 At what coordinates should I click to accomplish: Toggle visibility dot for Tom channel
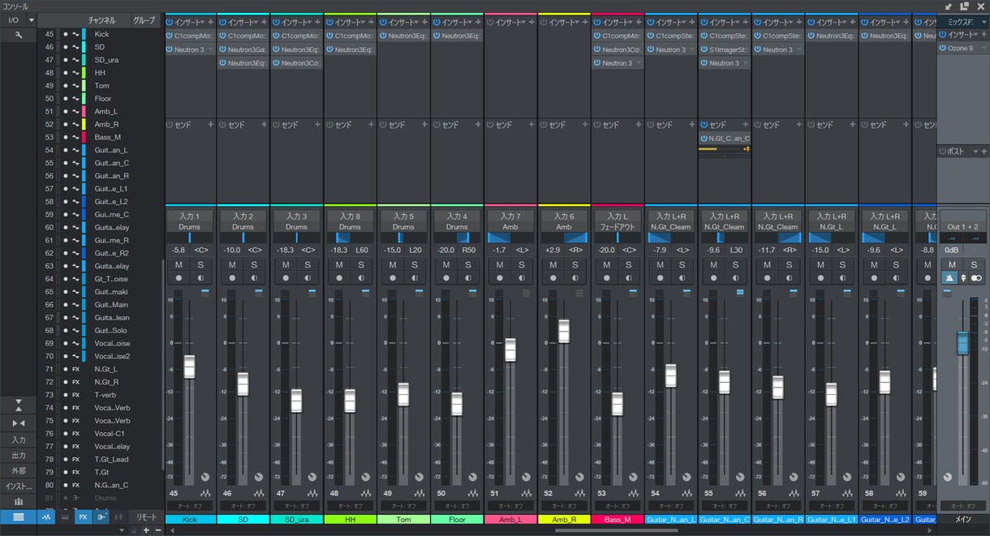pyautogui.click(x=66, y=86)
